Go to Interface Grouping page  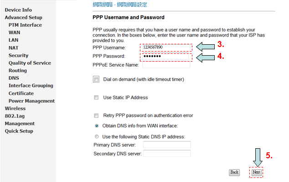pyautogui.click(x=31, y=86)
